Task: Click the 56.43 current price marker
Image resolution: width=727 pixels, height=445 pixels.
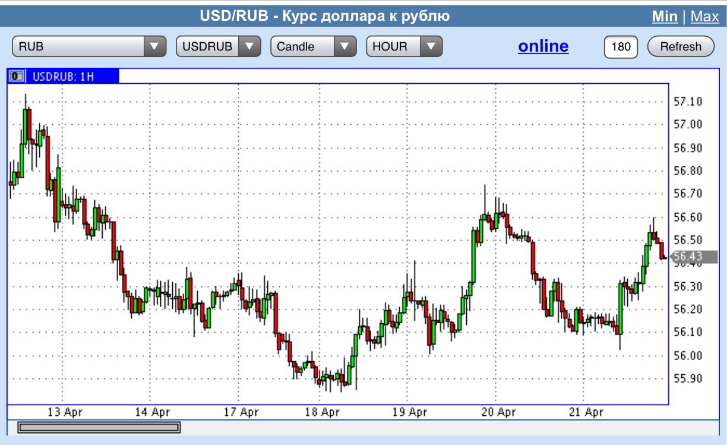Action: 693,257
